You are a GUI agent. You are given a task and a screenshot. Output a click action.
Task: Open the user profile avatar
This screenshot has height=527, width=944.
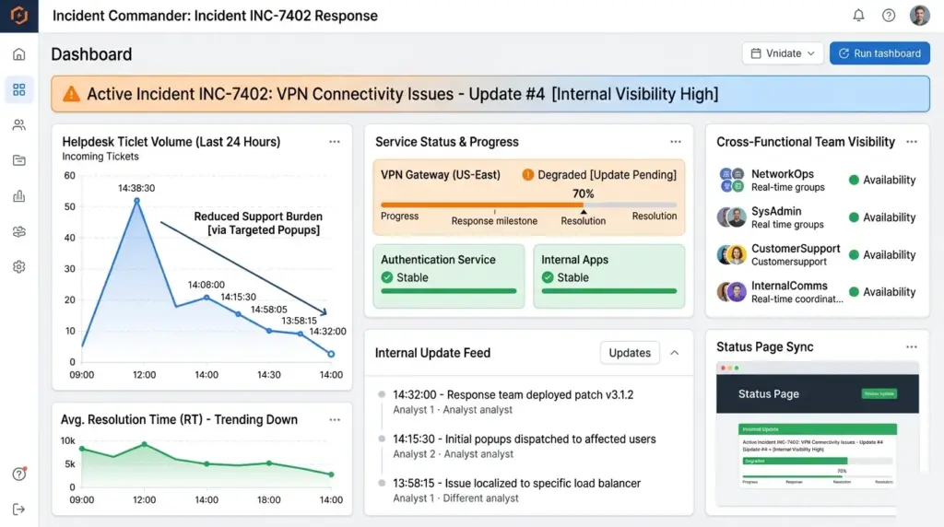[919, 16]
